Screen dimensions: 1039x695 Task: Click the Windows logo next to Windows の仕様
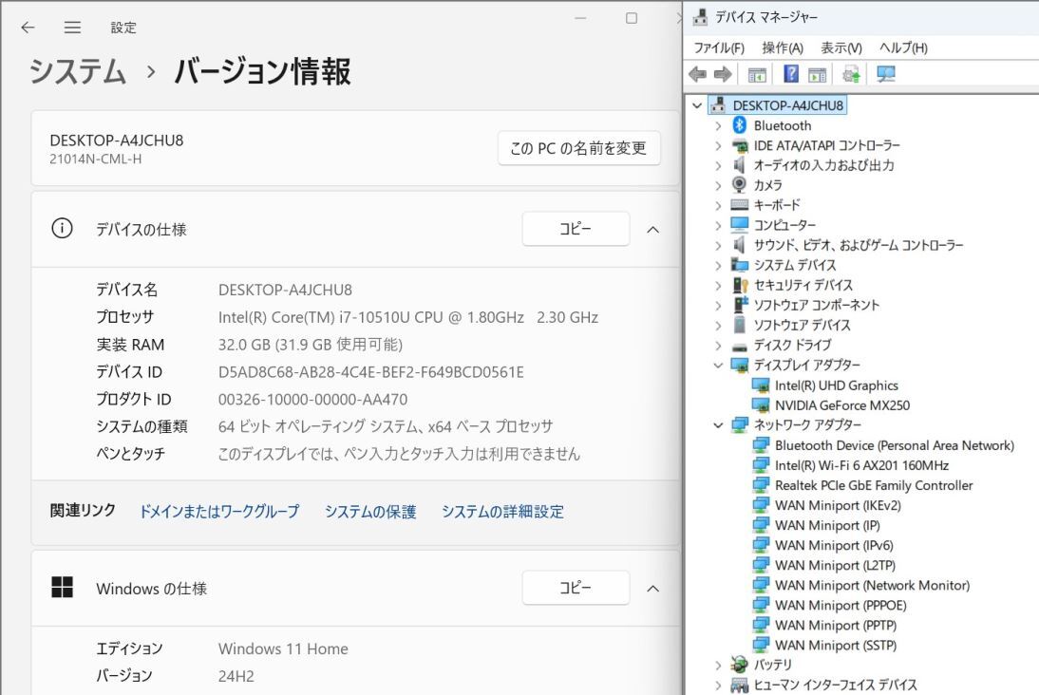coord(63,587)
